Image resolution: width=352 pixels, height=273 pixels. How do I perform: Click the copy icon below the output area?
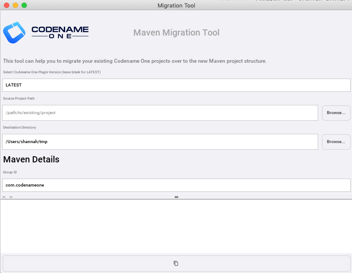(x=176, y=263)
